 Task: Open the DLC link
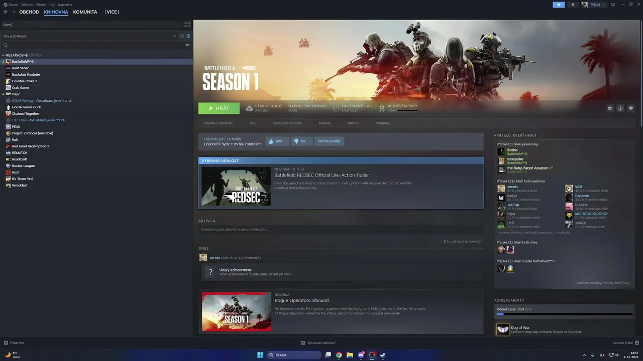tap(253, 123)
